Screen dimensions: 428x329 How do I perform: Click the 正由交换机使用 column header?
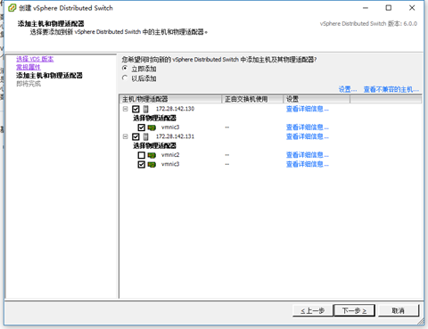(252, 99)
